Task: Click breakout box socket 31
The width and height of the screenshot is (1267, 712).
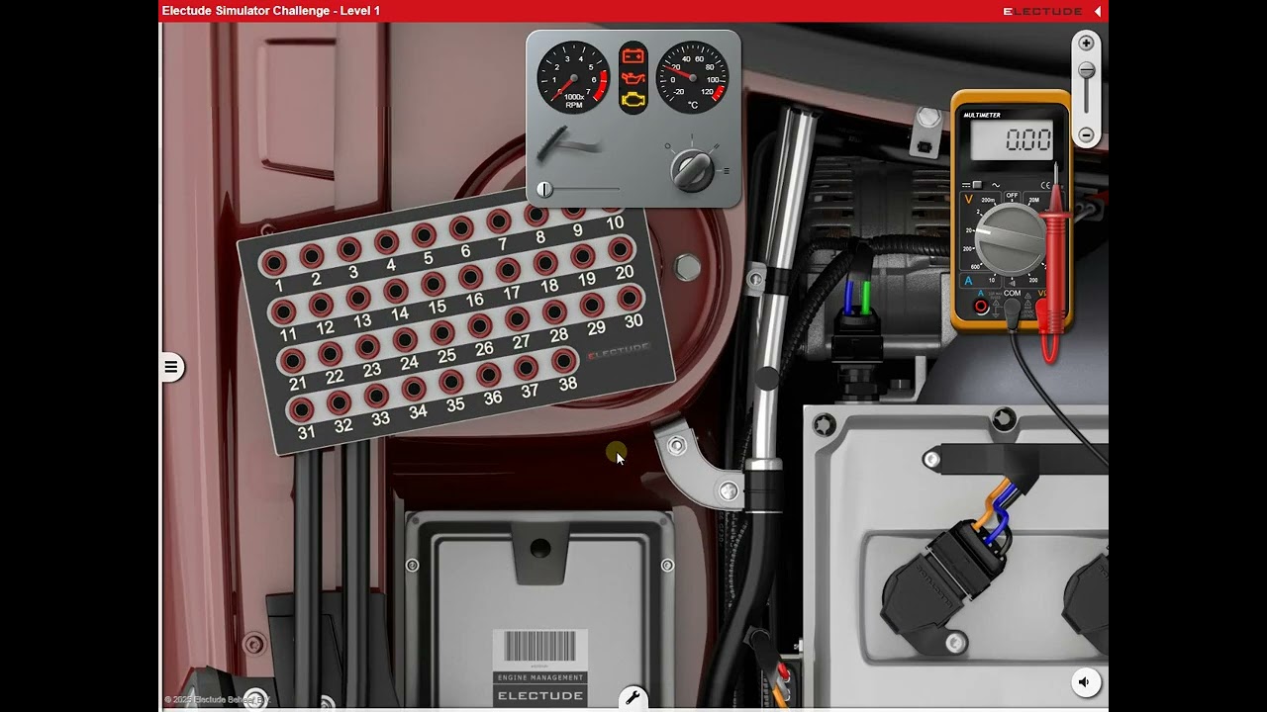Action: [301, 408]
